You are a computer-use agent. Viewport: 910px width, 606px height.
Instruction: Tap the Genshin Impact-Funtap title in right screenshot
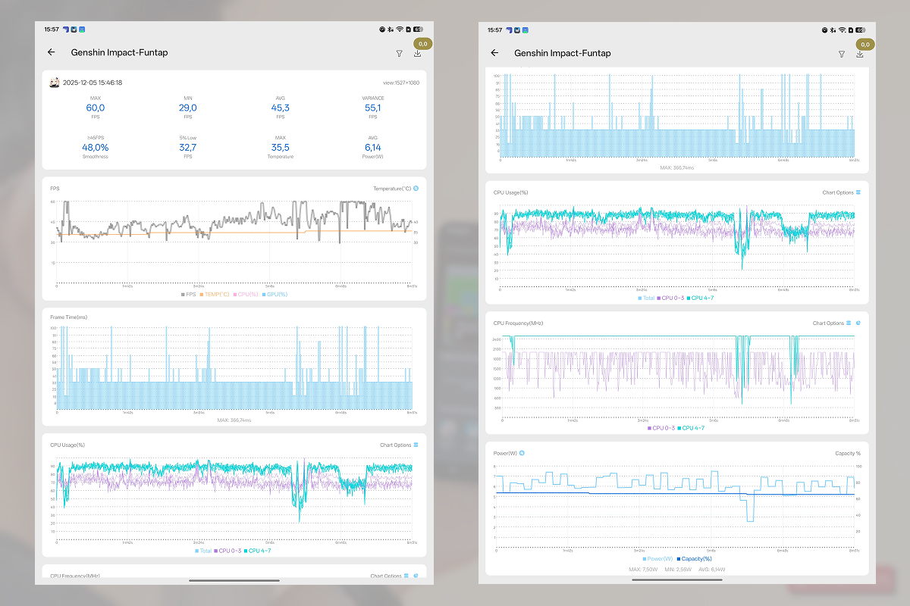[x=562, y=53]
